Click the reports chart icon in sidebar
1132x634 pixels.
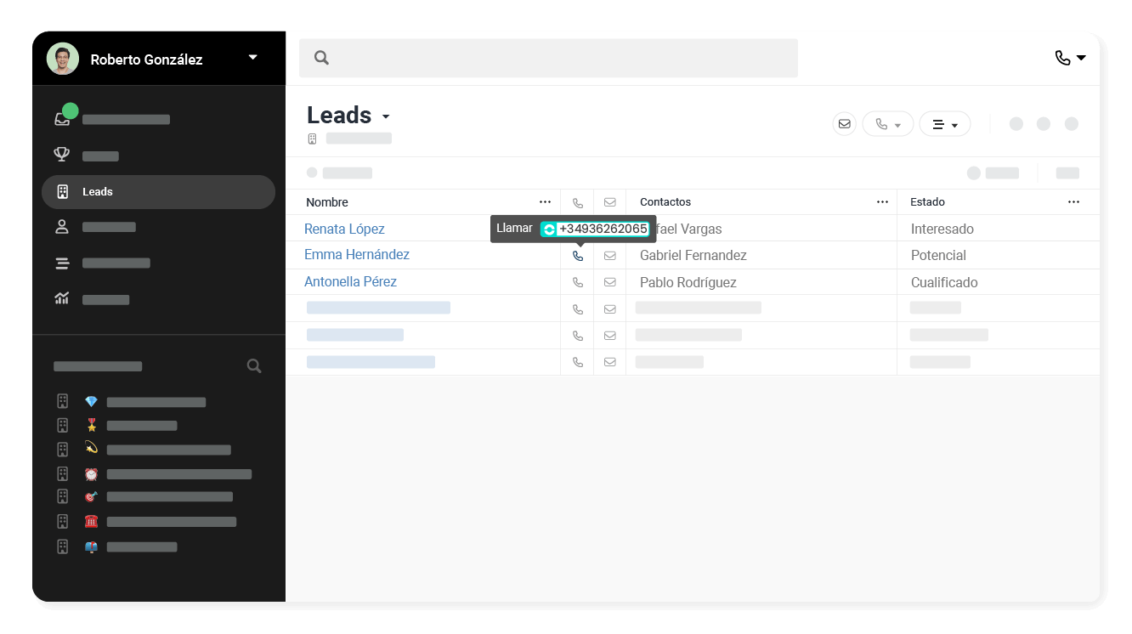tap(62, 298)
